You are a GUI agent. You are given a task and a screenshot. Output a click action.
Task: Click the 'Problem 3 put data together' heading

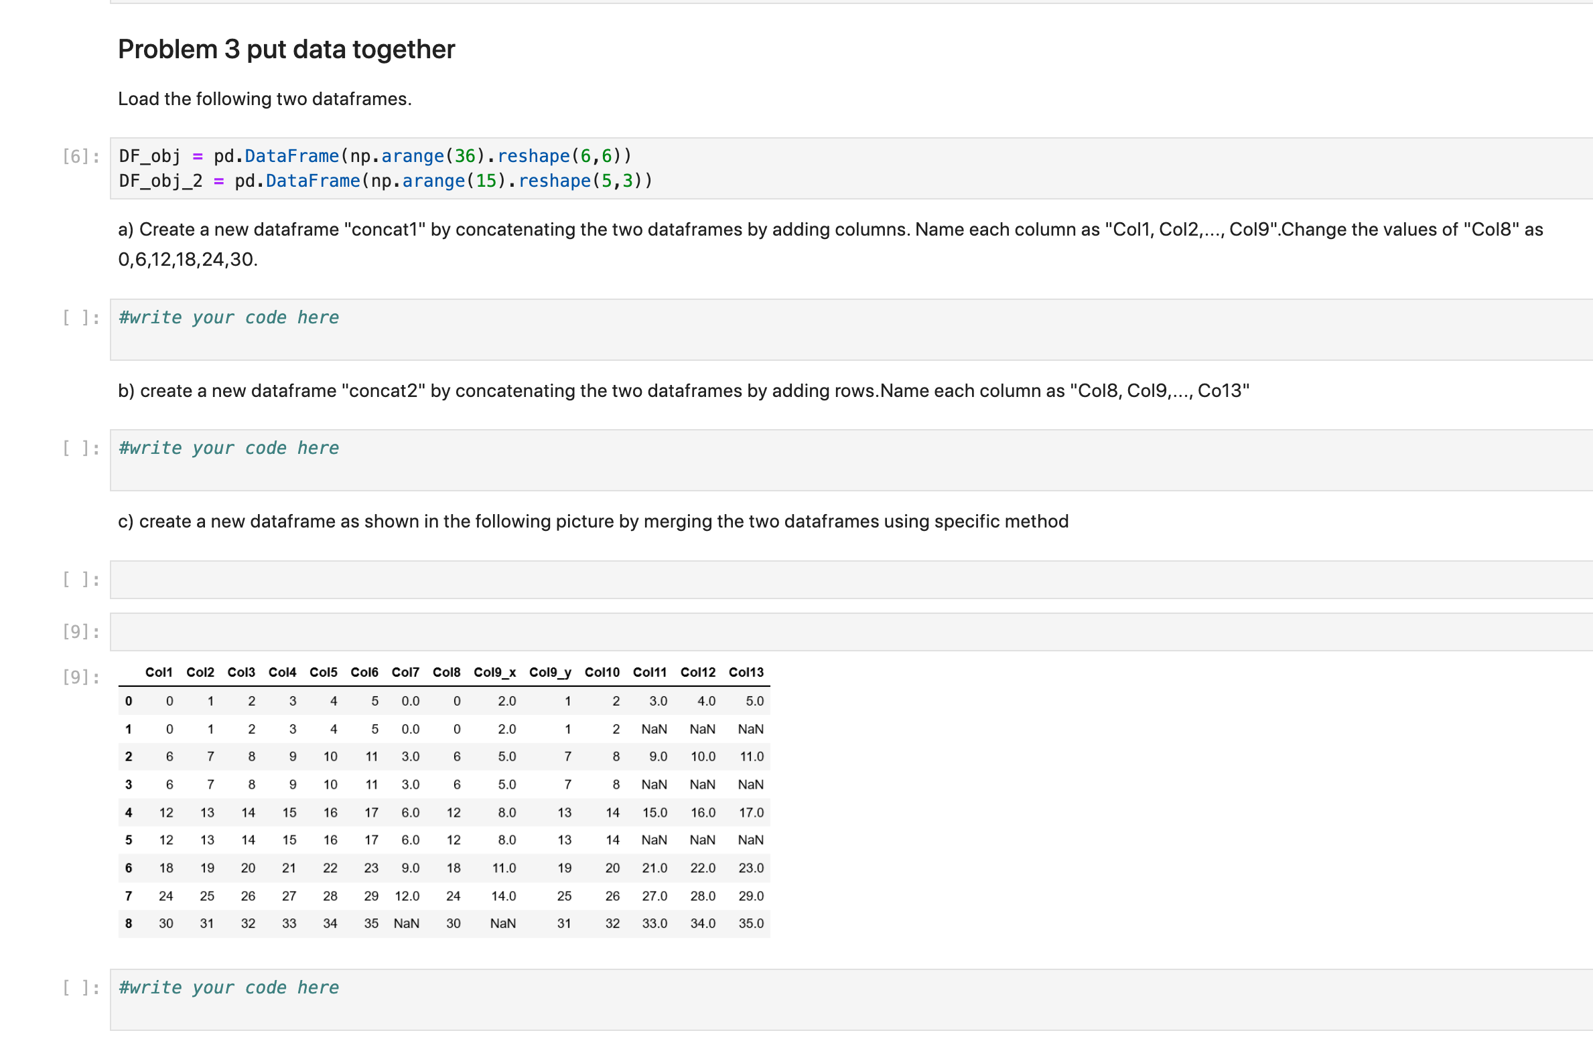click(285, 48)
